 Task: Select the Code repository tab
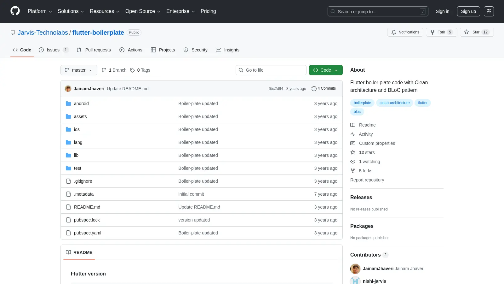tap(22, 50)
